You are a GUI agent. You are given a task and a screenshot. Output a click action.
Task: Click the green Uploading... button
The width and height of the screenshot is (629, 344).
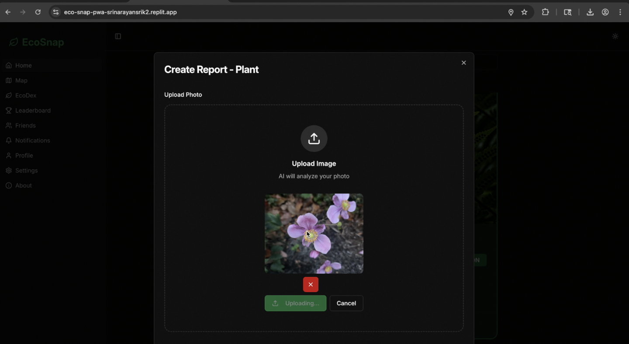pyautogui.click(x=295, y=303)
